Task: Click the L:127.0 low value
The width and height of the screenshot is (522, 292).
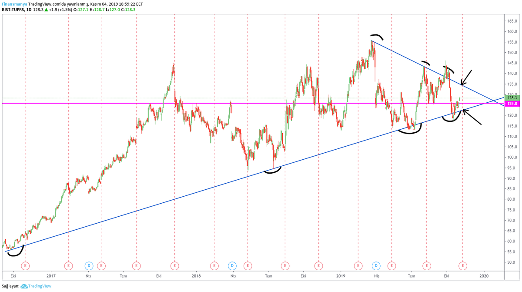Action: (113, 9)
